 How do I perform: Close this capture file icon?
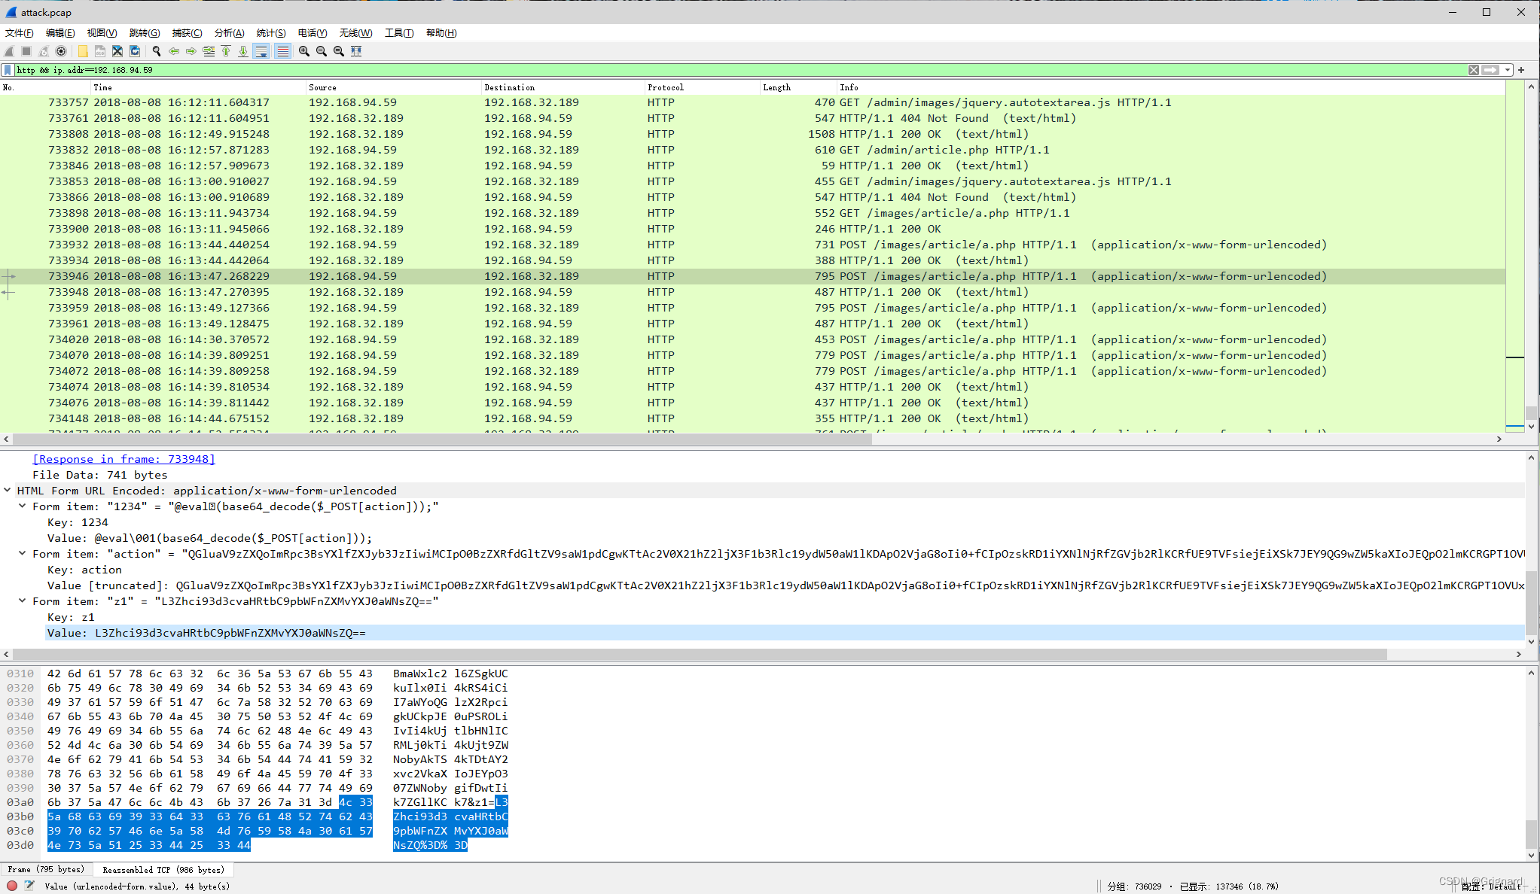click(117, 51)
